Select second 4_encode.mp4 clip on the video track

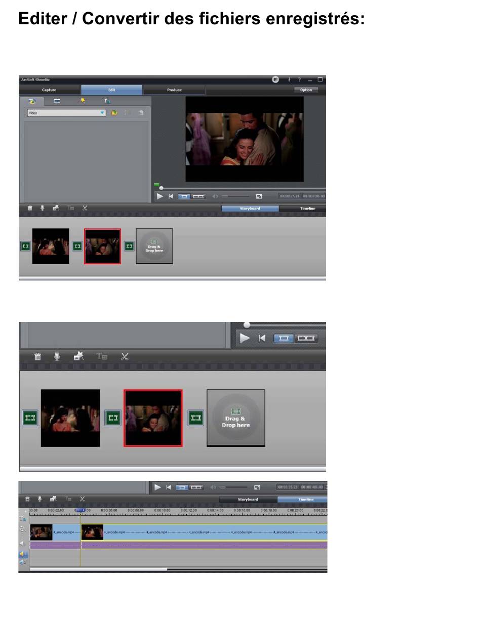[x=204, y=532]
